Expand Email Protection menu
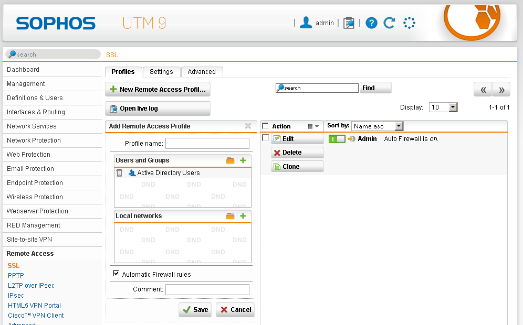The image size is (523, 325). click(52, 169)
